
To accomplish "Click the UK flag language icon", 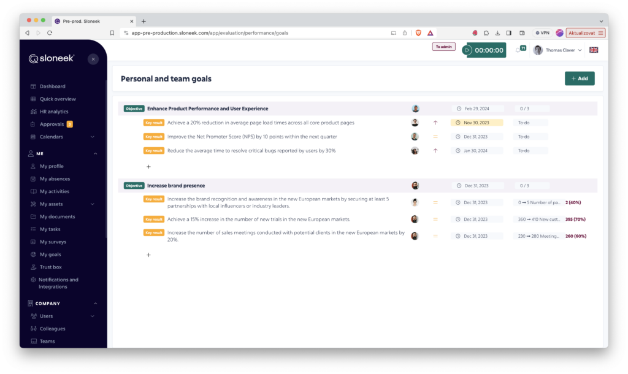I will (x=593, y=50).
